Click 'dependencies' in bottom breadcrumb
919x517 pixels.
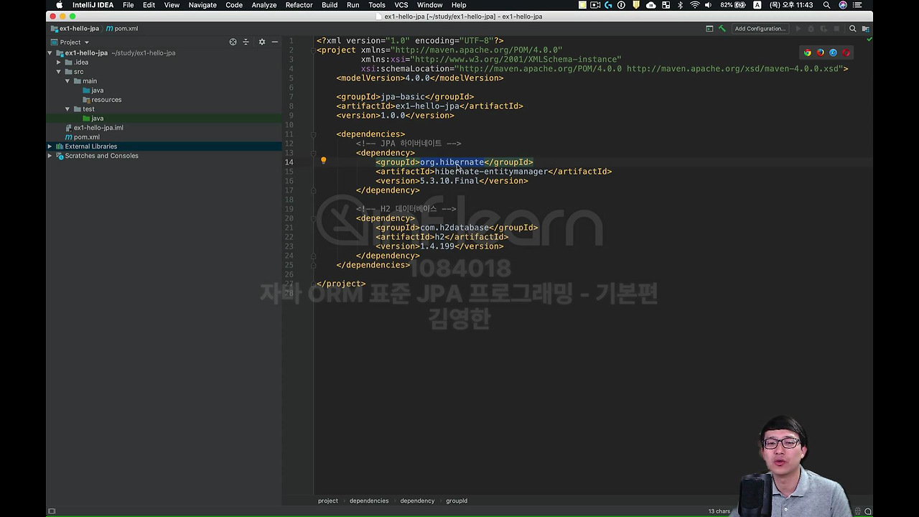pyautogui.click(x=369, y=500)
